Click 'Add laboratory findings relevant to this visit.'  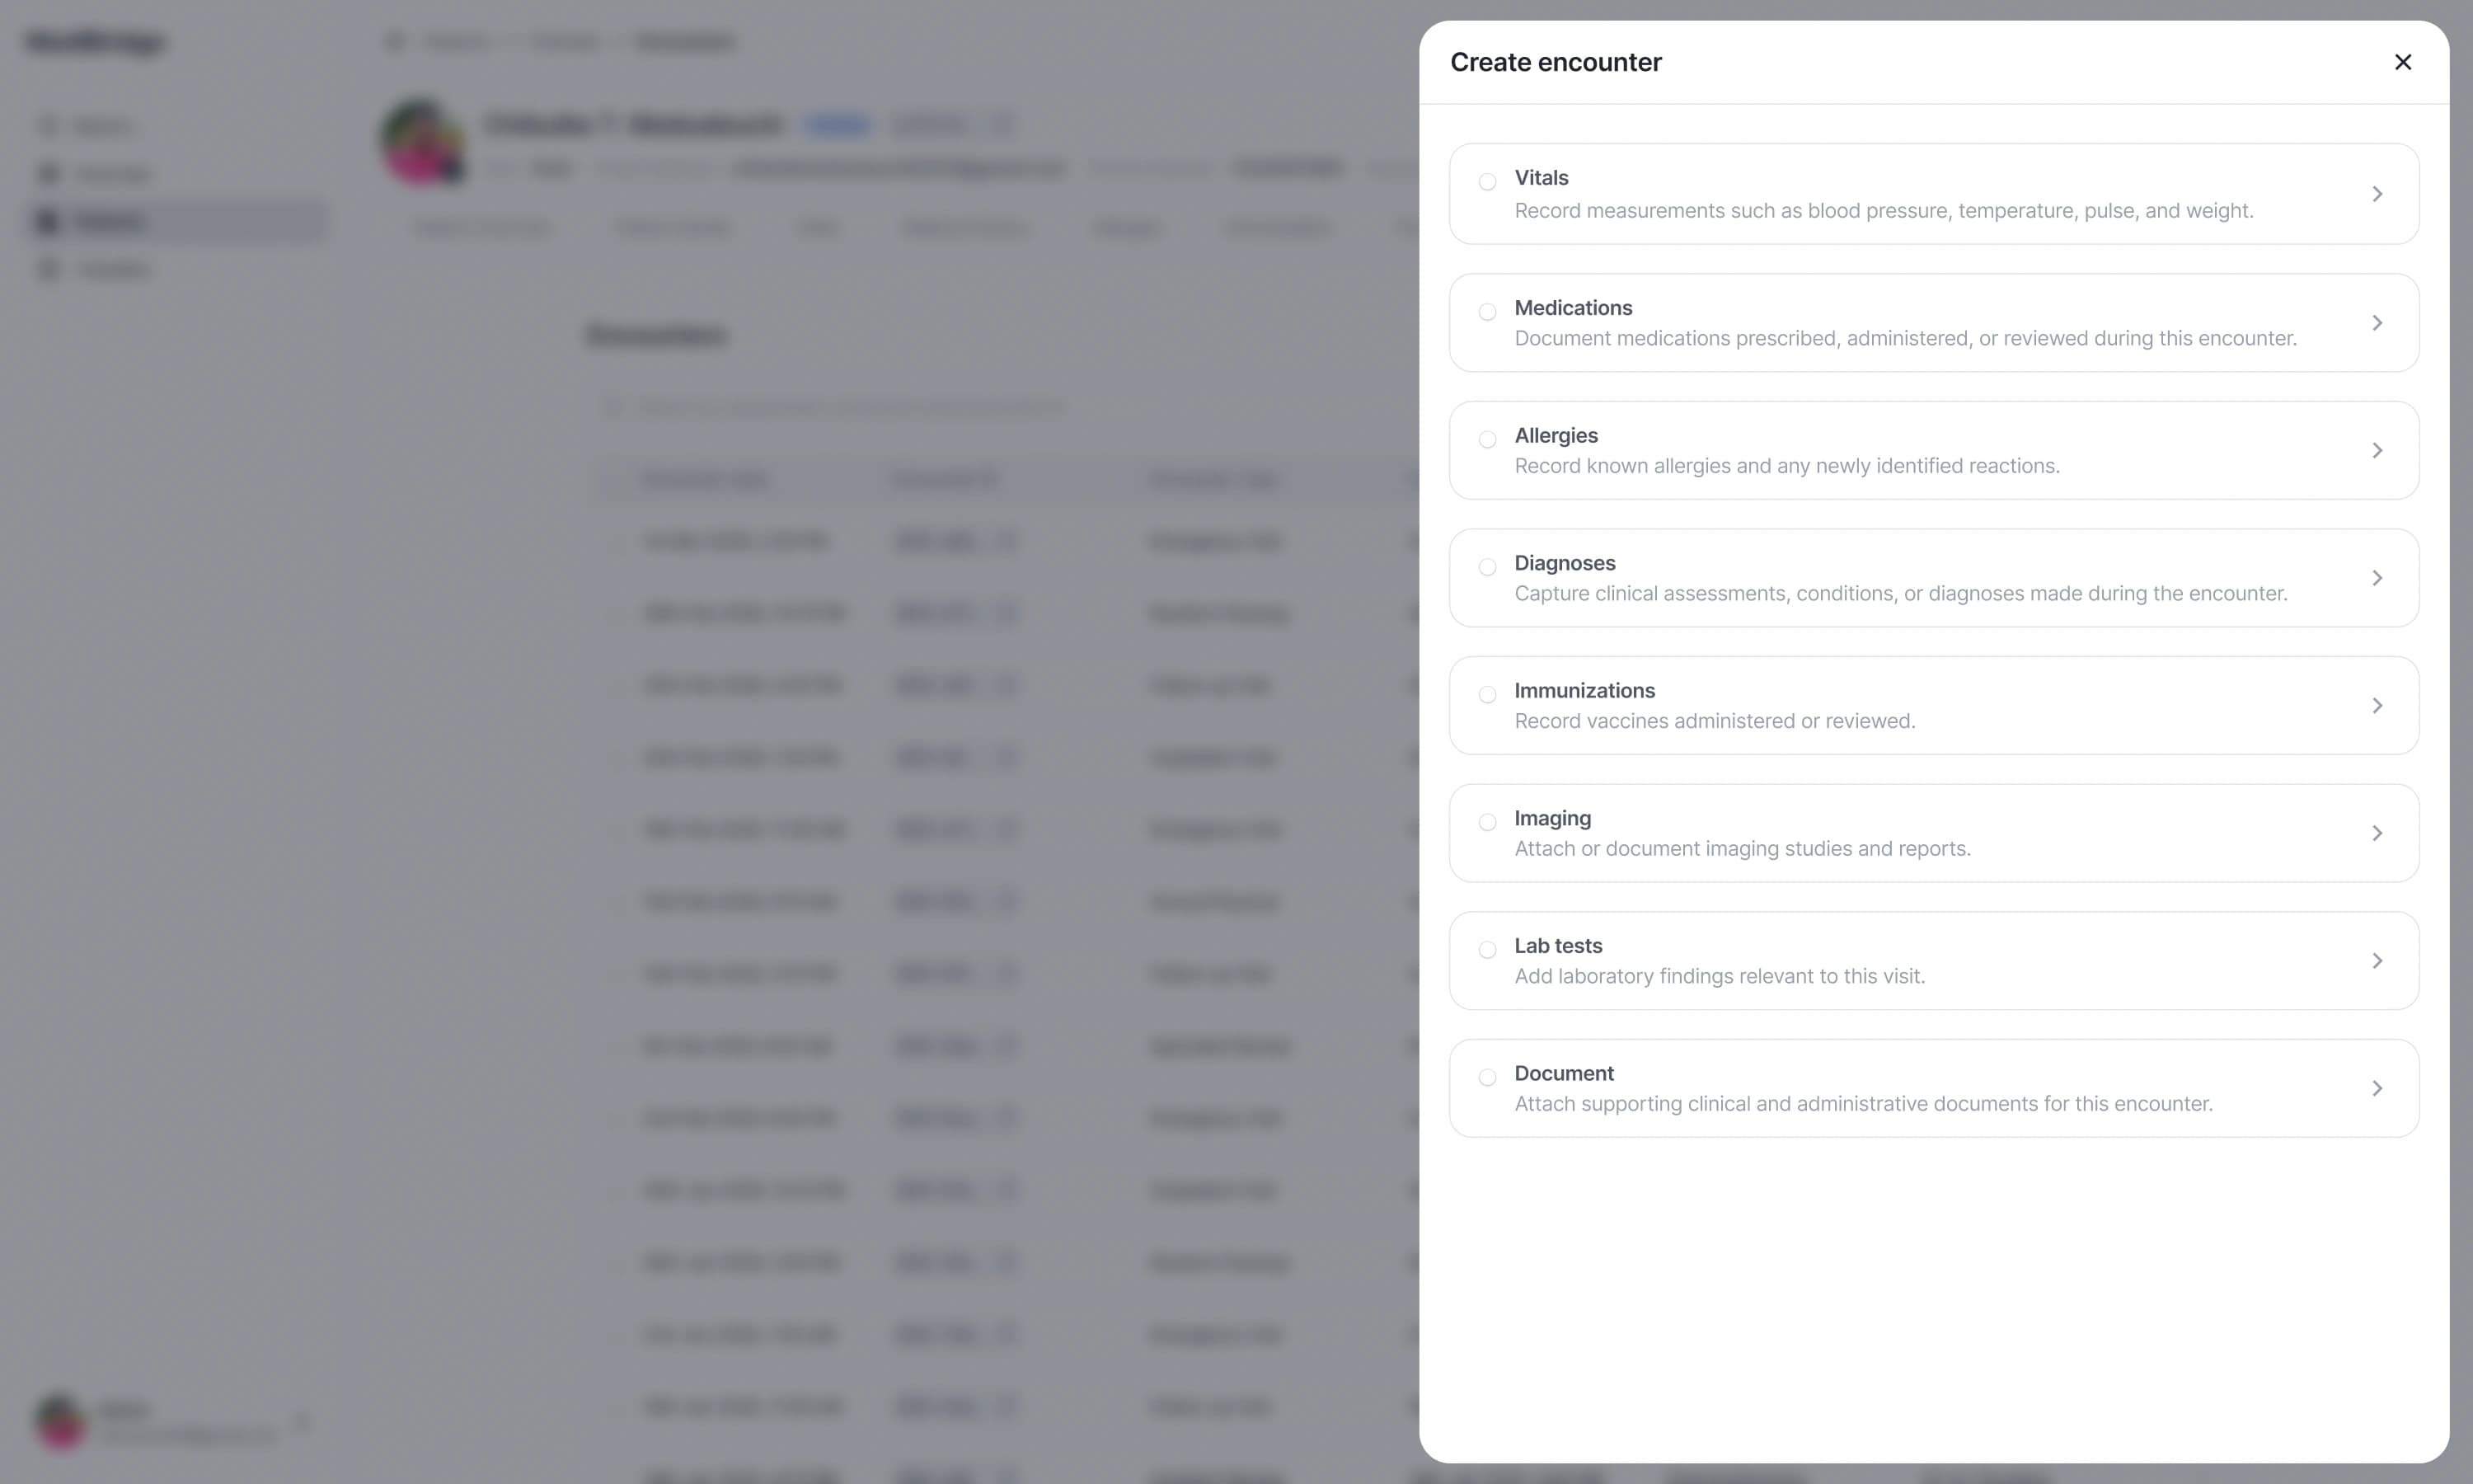1720,976
